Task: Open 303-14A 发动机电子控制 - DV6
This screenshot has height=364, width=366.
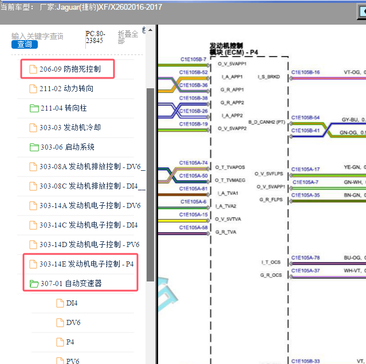Action: click(x=90, y=206)
